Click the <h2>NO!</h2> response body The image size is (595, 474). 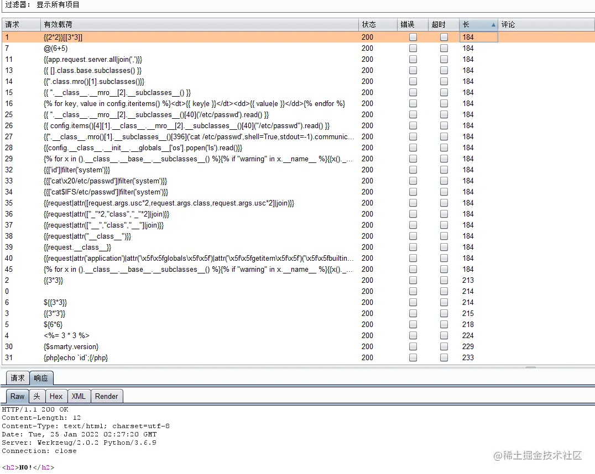pos(28,467)
